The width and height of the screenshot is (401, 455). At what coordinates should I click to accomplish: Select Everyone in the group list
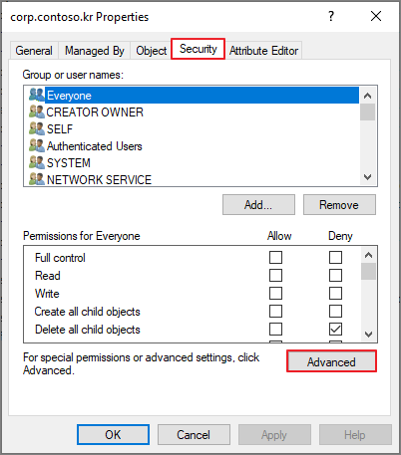[201, 96]
